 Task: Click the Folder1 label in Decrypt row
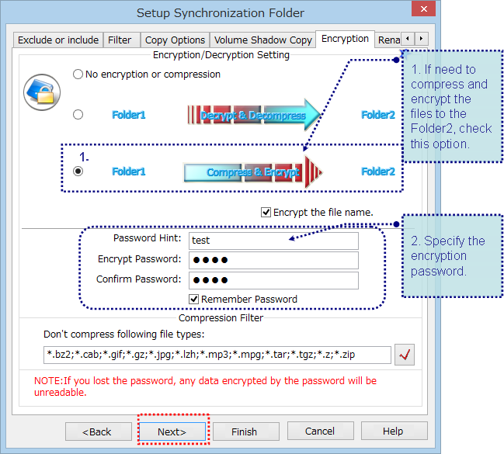[129, 115]
